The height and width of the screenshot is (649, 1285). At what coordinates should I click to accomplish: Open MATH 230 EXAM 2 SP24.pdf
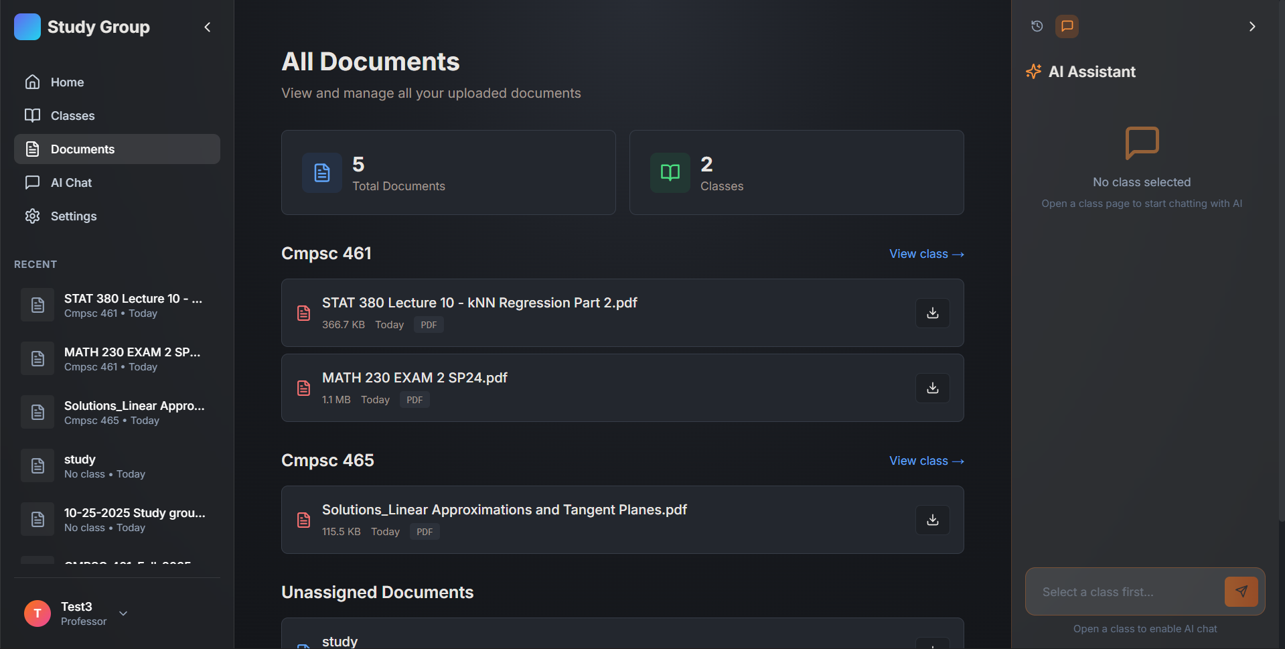coord(414,378)
